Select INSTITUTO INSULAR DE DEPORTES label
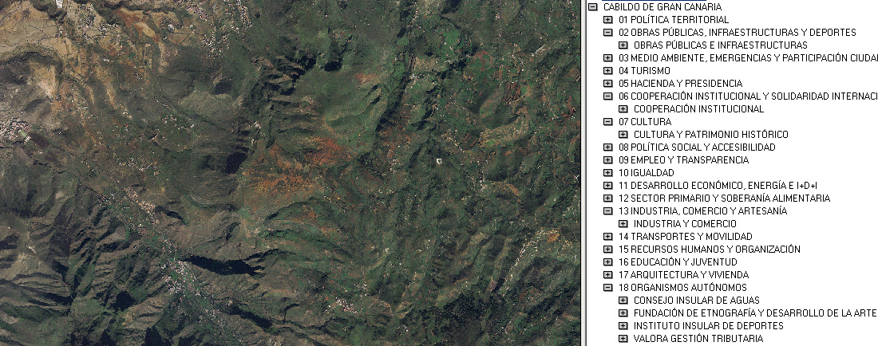Image resolution: width=878 pixels, height=346 pixels. point(708,326)
